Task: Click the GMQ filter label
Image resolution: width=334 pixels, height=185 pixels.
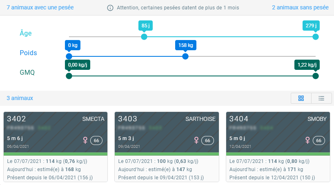Action: click(27, 72)
